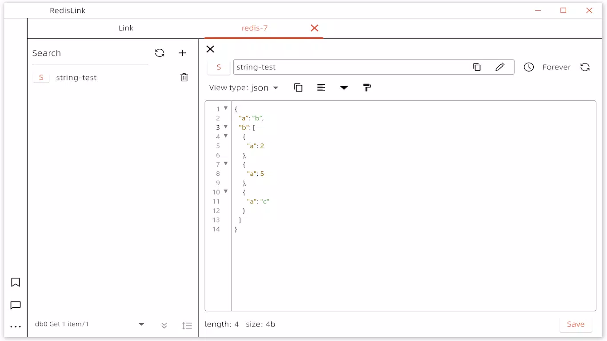Viewport: 607px width, 341px height.
Task: Collapse the object fold at line 4
Action: pos(226,136)
